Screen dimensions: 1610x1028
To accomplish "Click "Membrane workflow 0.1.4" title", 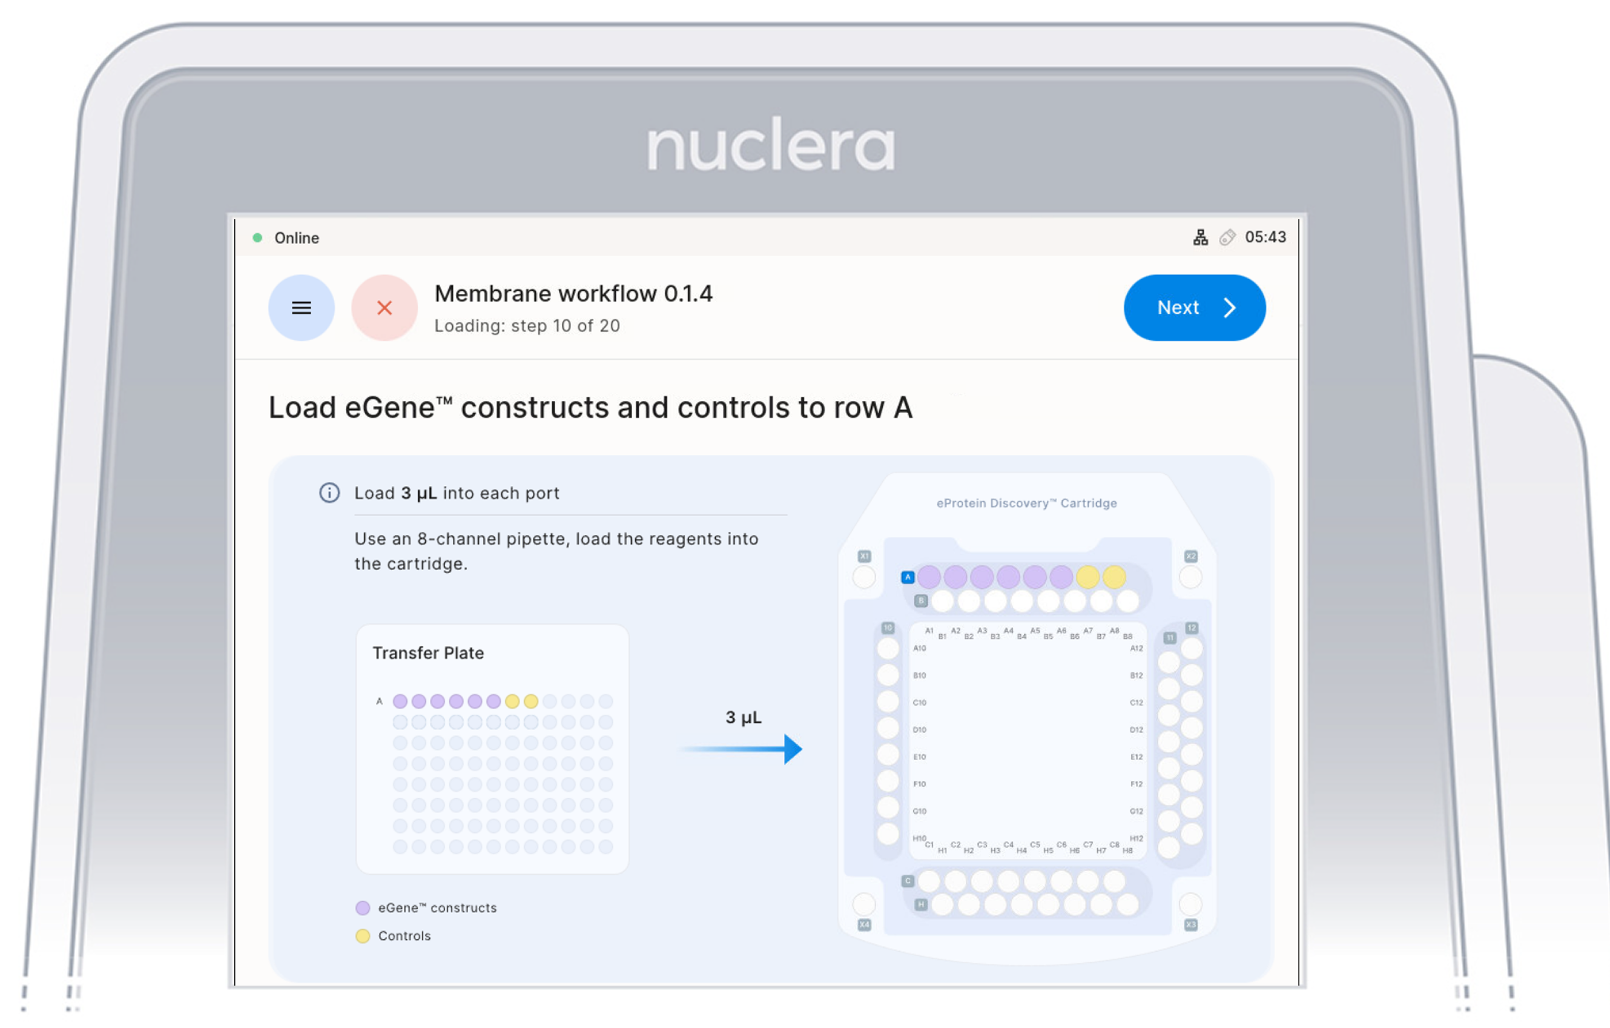I will click(573, 294).
